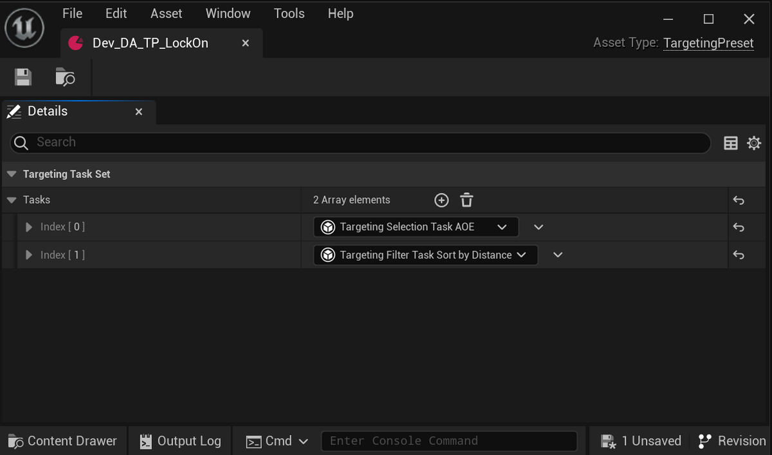Click the magnifier icon in search bar

point(21,143)
